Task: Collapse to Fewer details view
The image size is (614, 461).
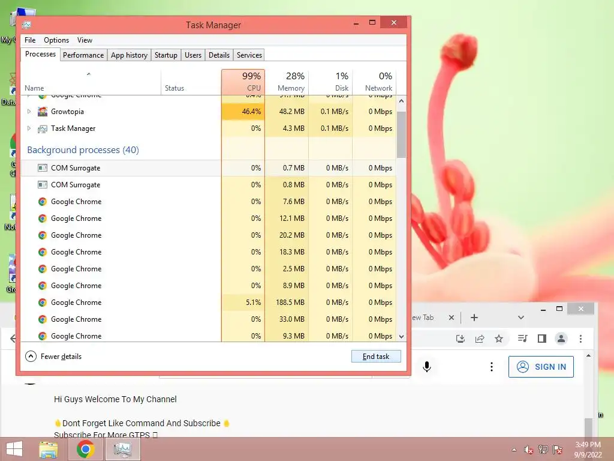Action: 53,357
